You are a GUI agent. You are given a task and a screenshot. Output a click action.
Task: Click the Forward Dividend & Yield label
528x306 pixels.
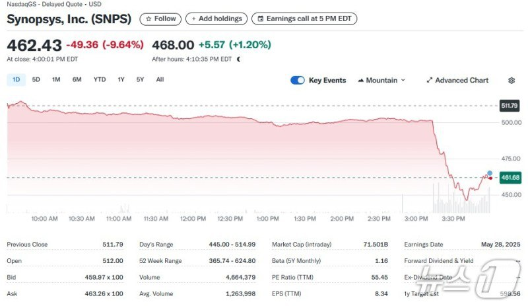click(439, 261)
